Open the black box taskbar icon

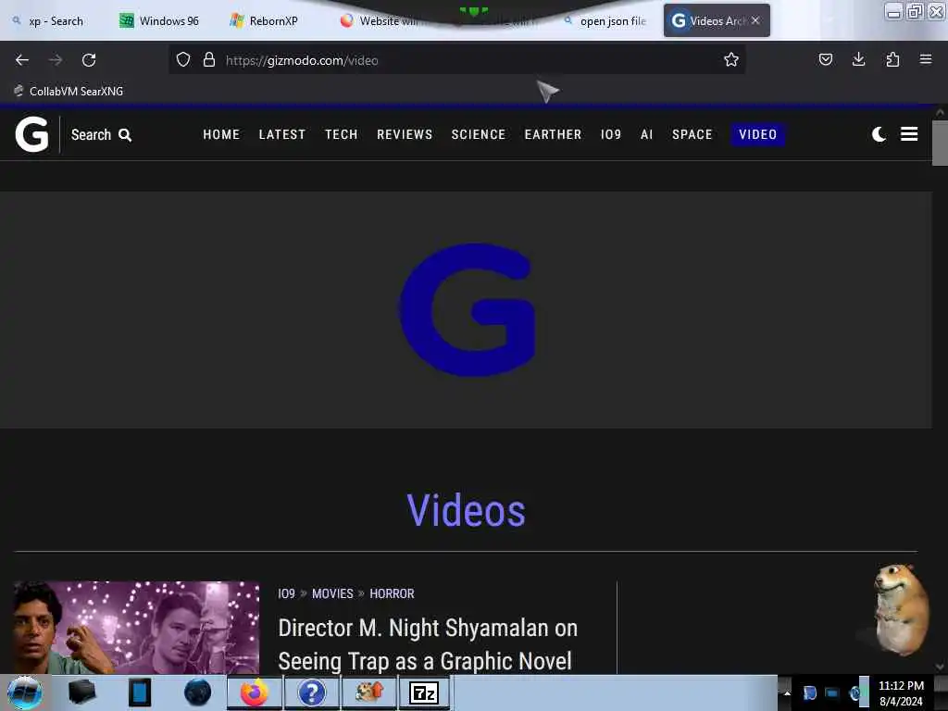click(x=82, y=692)
